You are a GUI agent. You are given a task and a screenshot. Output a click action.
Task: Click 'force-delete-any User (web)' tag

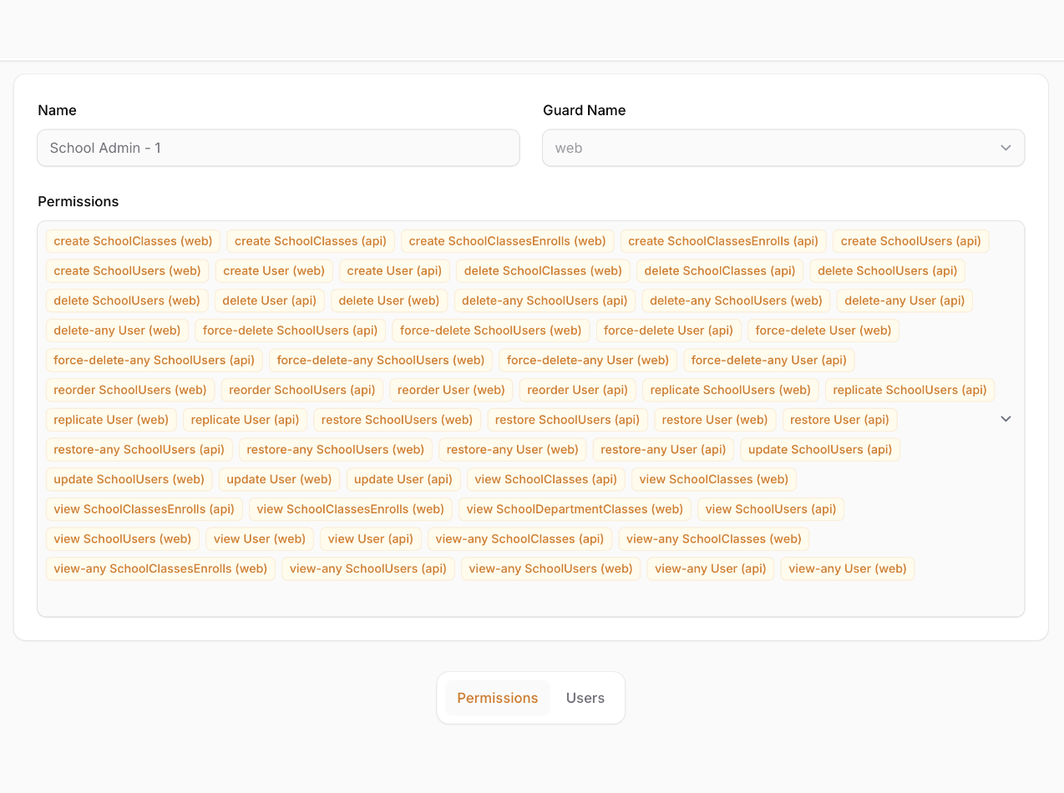(587, 361)
